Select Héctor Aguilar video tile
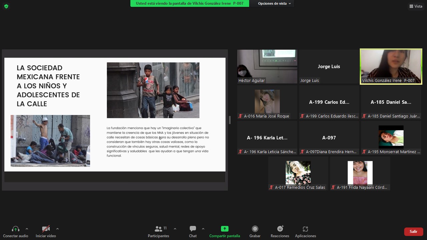Viewport: 427px width, 240px height. pos(267,66)
